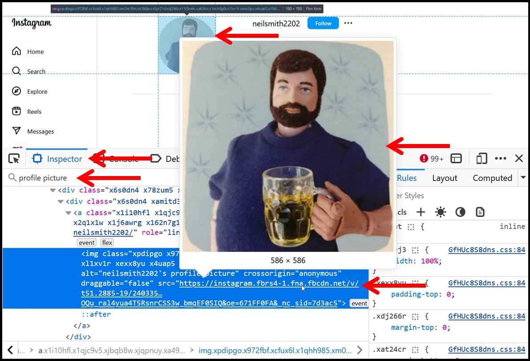530x361 pixels.
Task: Collapse the div with class x6s0dn4 x78zum5
Action: click(53, 190)
